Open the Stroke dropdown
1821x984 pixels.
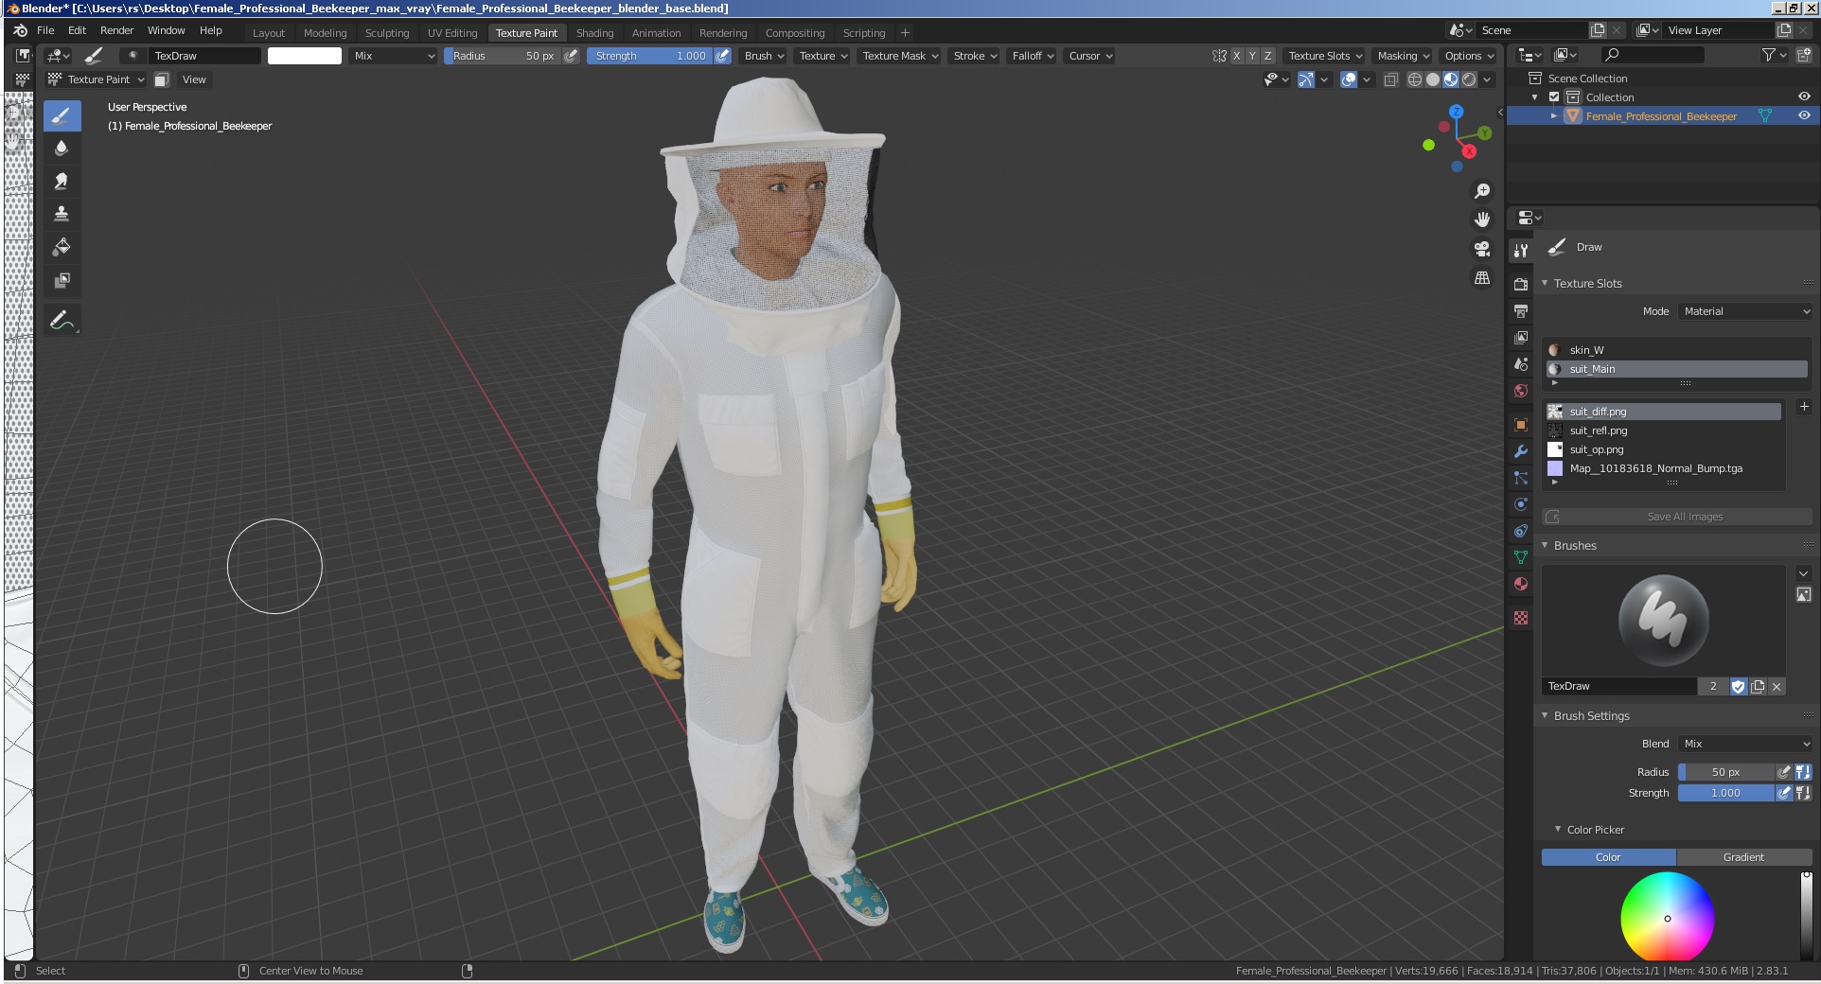(975, 56)
